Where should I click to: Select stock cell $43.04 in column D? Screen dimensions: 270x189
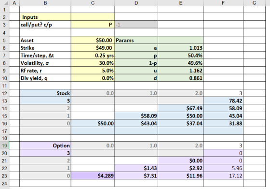pos(136,123)
